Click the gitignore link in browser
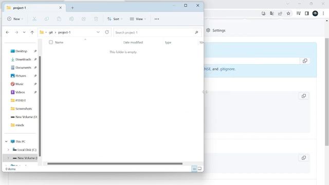The image size is (329, 185). (x=227, y=69)
